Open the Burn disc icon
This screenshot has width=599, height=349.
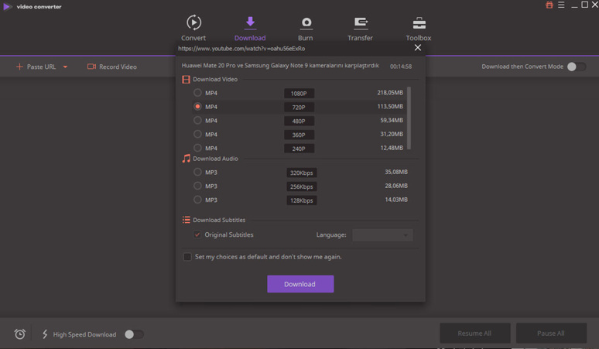point(306,23)
